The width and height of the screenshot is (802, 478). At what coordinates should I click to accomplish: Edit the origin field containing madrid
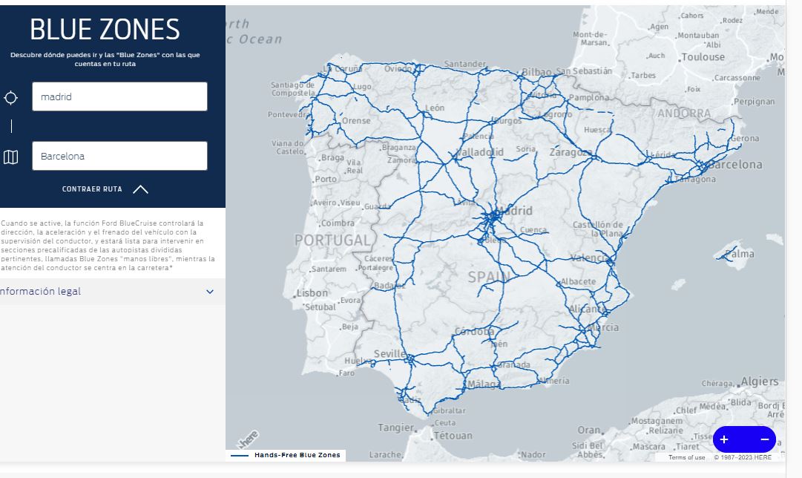119,96
